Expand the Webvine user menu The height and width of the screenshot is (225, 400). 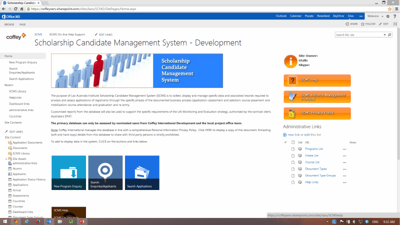[x=375, y=16]
